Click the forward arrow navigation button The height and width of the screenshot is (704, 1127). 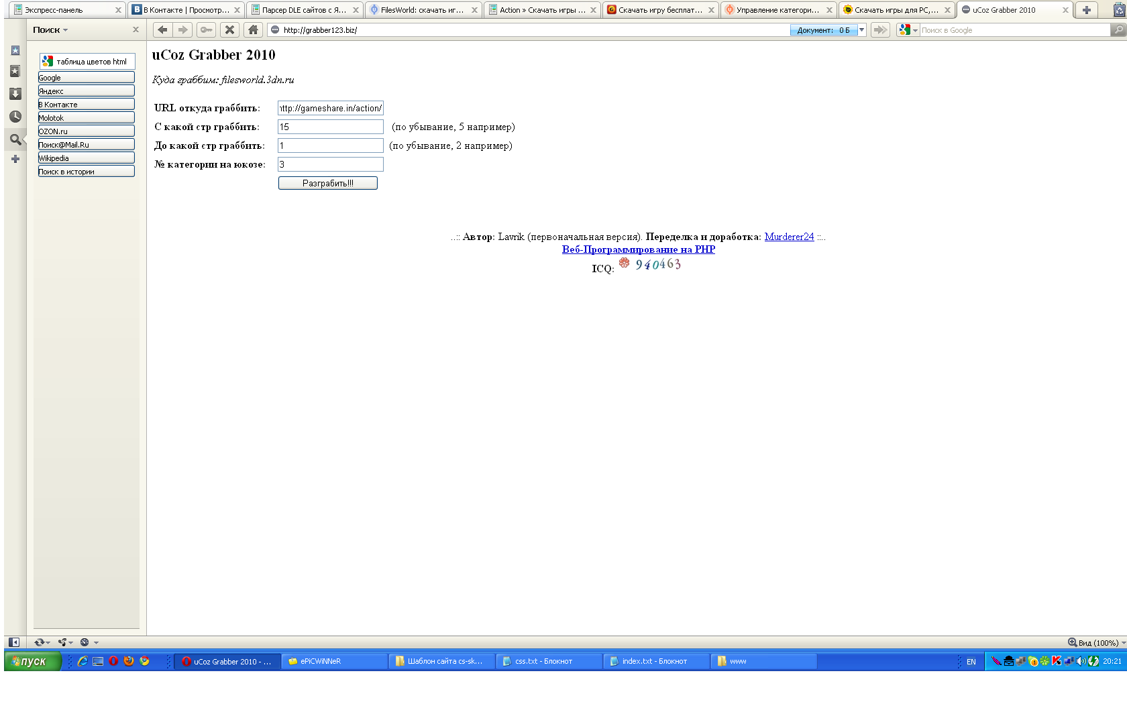tap(182, 30)
